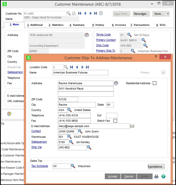Expand the More... dropdown arrow
Viewport: 176px width, 185px height.
pos(168,14)
